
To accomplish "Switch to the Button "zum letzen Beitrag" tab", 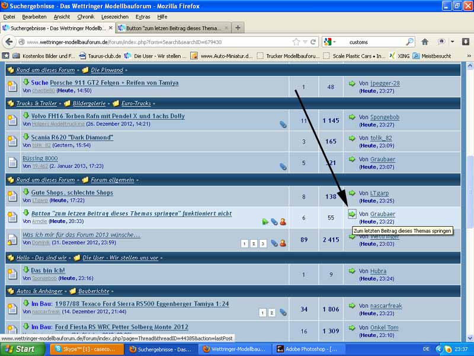I will [173, 28].
